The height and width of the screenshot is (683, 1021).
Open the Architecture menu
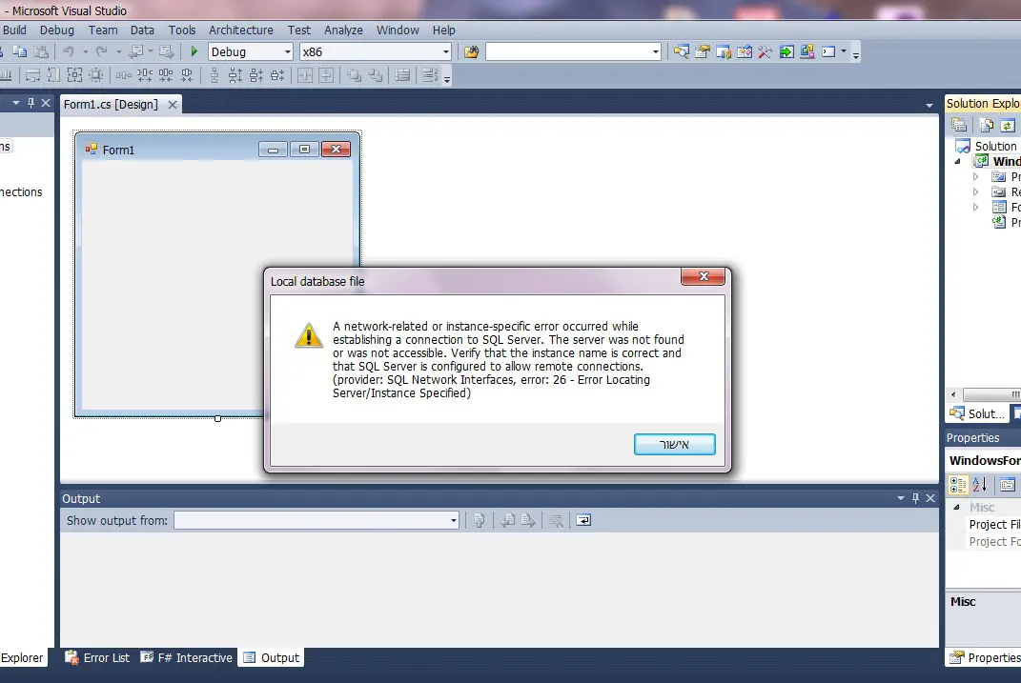(241, 30)
